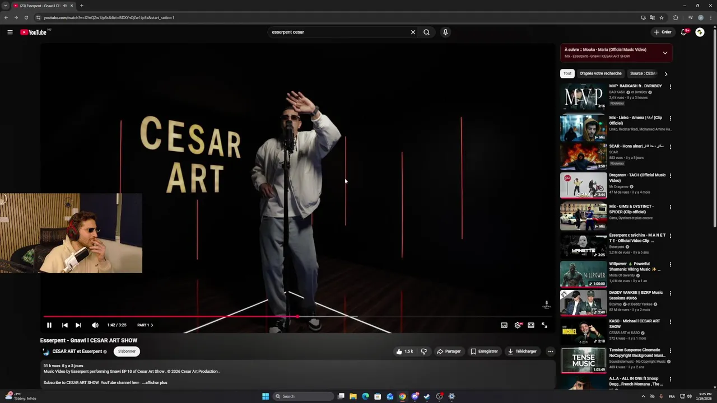717x403 pixels.
Task: Pause the video
Action: point(49,325)
